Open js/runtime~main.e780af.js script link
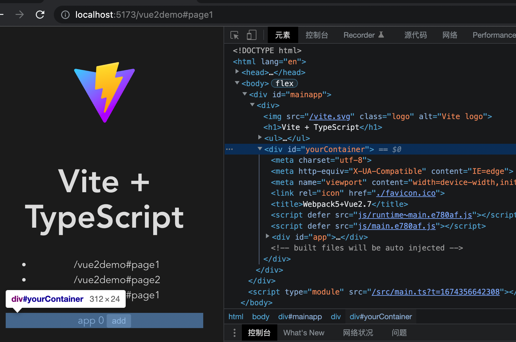The image size is (516, 342). click(x=415, y=215)
